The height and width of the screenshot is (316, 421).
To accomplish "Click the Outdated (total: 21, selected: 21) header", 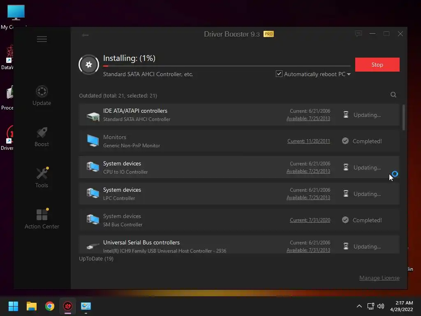I will (118, 95).
